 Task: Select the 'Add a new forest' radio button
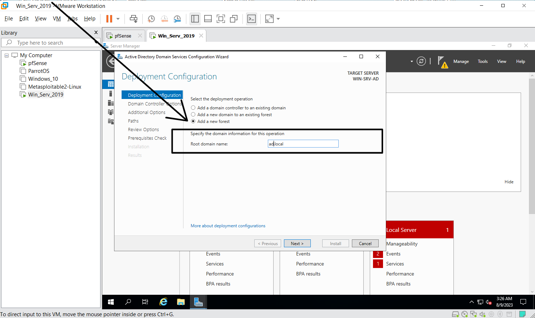[193, 121]
